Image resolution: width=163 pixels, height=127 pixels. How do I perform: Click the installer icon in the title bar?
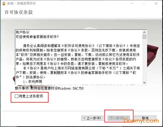[4, 3]
